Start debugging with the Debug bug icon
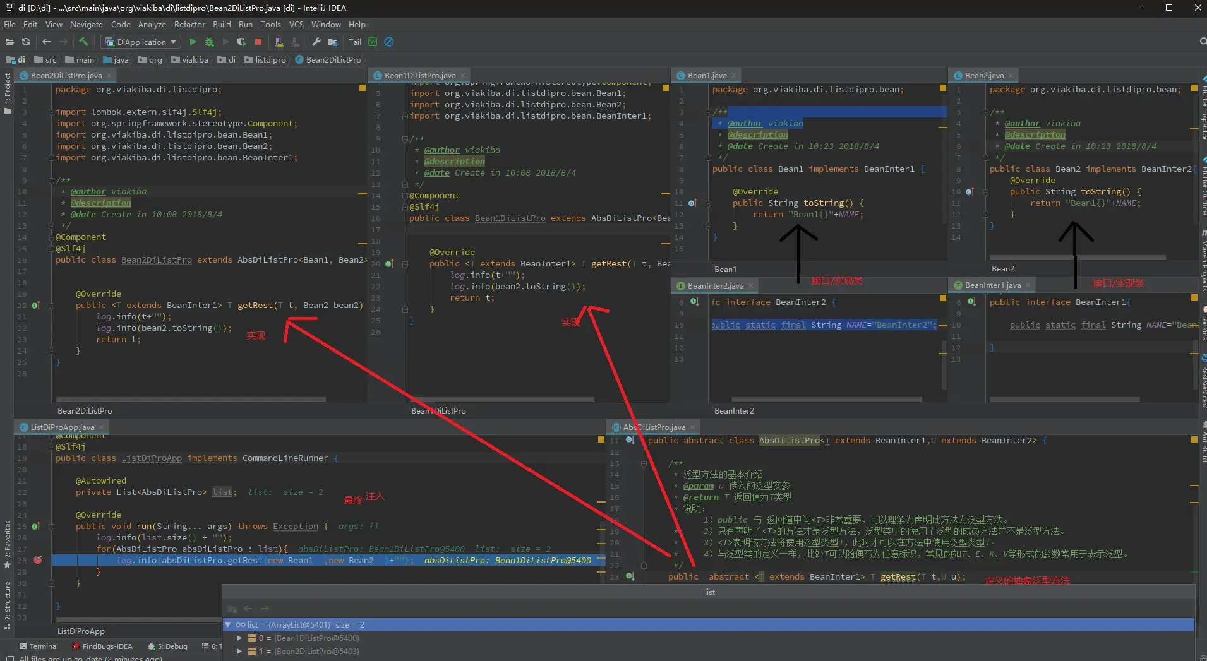The width and height of the screenshot is (1207, 661). pos(209,42)
